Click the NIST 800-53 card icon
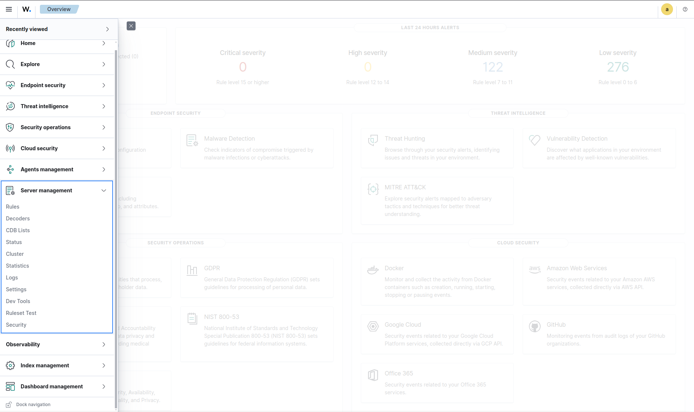Viewport: 694px width, 412px height. pyautogui.click(x=192, y=319)
